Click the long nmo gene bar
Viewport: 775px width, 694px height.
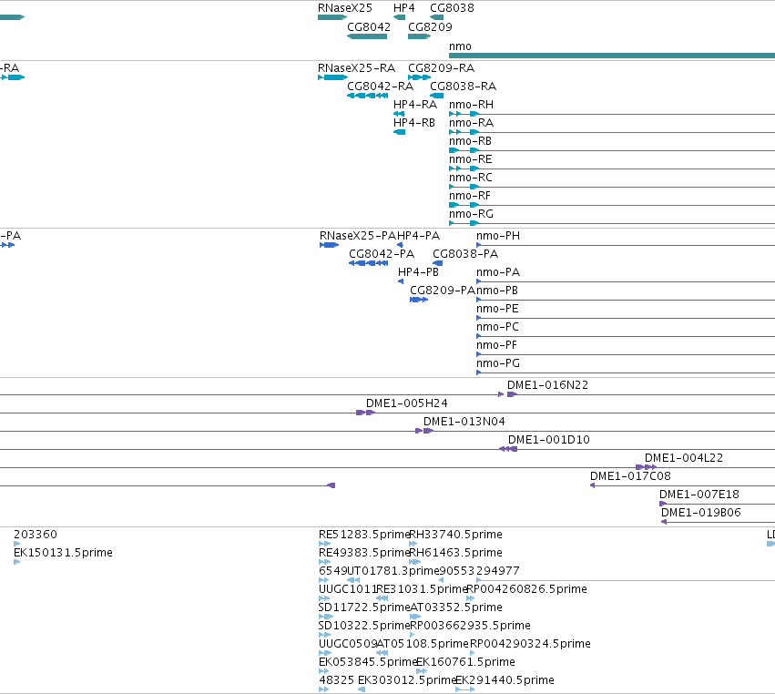(x=612, y=56)
